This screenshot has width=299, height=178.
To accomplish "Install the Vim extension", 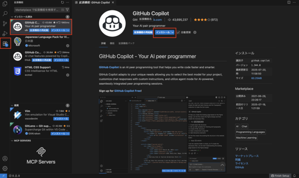I will tap(61, 119).
